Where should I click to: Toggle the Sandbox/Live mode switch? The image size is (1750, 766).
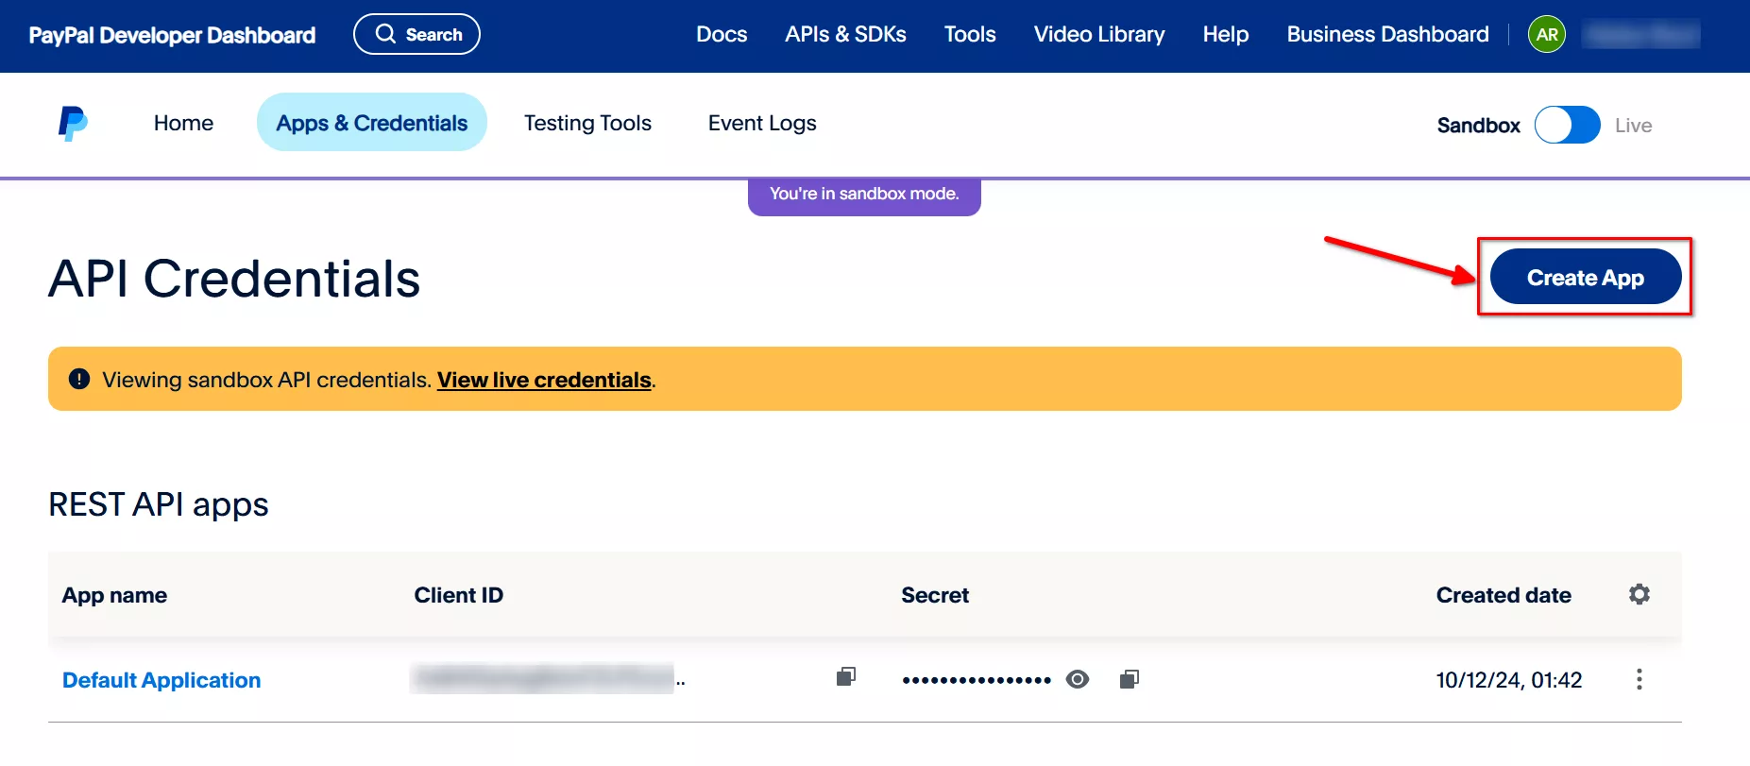tap(1567, 125)
